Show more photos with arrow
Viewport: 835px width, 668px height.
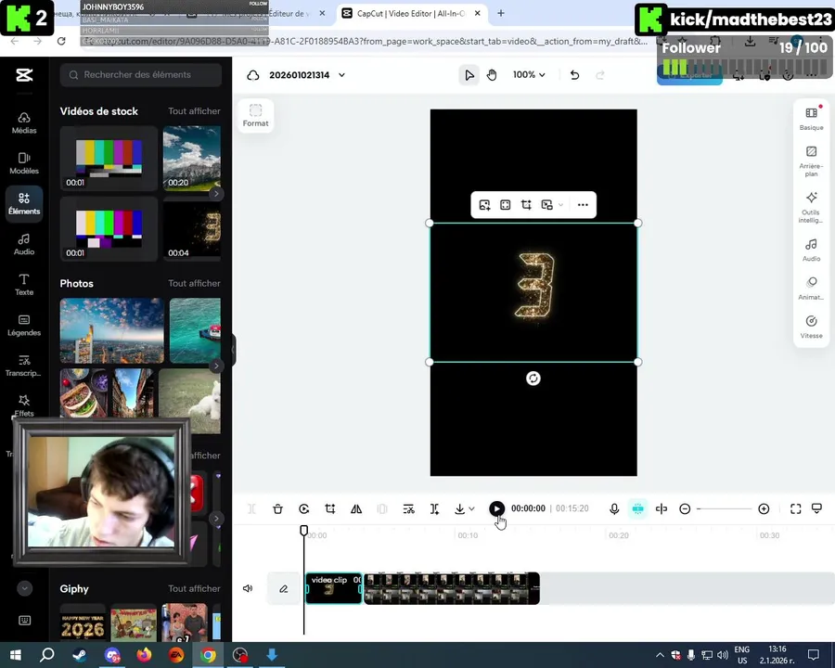[215, 366]
